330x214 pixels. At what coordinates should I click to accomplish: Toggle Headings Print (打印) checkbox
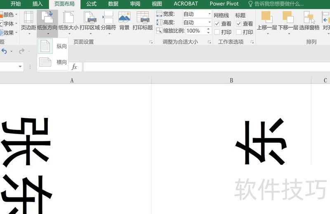click(238, 32)
